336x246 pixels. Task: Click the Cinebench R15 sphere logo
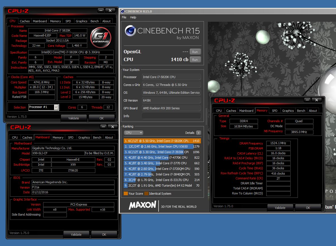point(130,31)
